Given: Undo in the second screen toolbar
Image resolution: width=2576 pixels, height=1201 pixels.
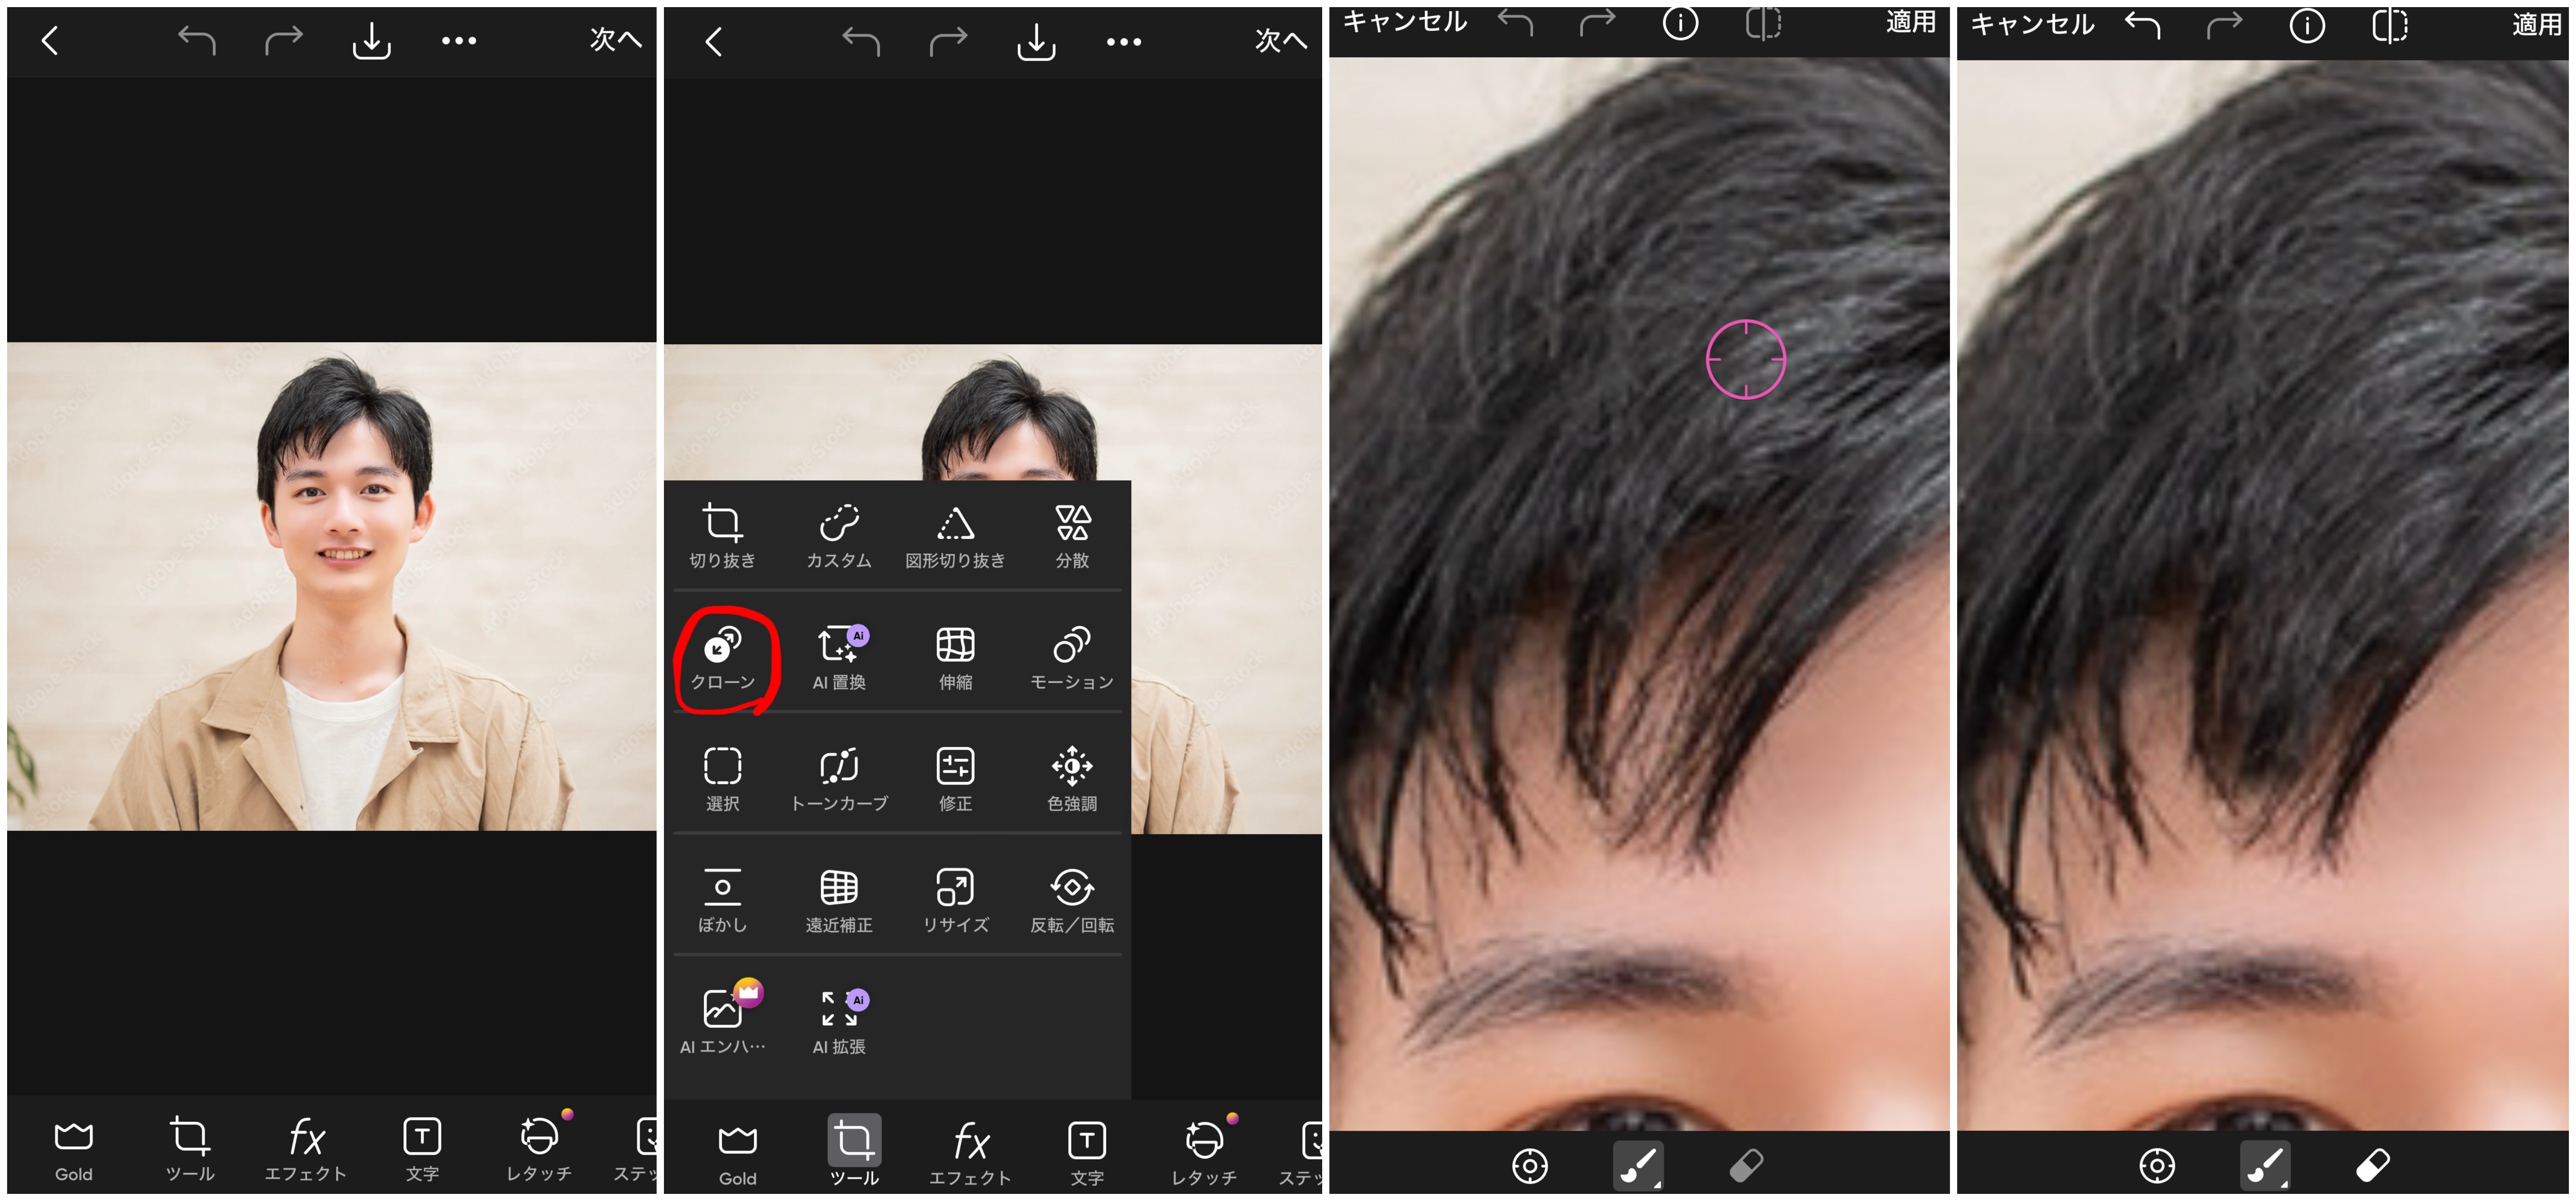Looking at the screenshot, I should [x=861, y=41].
